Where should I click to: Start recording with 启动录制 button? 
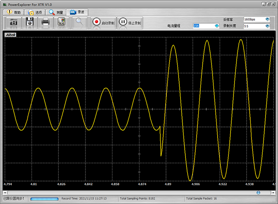coord(104,23)
